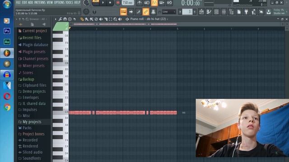
Task: Toggle the metronome
Action: pyautogui.click(x=140, y=3)
